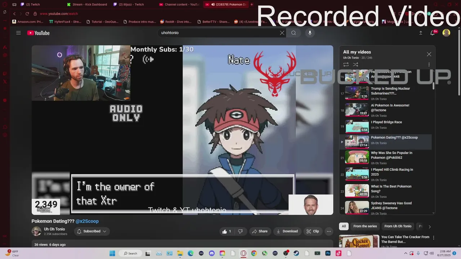Toggle playlist shuffle
The height and width of the screenshot is (259, 461).
tap(355, 65)
